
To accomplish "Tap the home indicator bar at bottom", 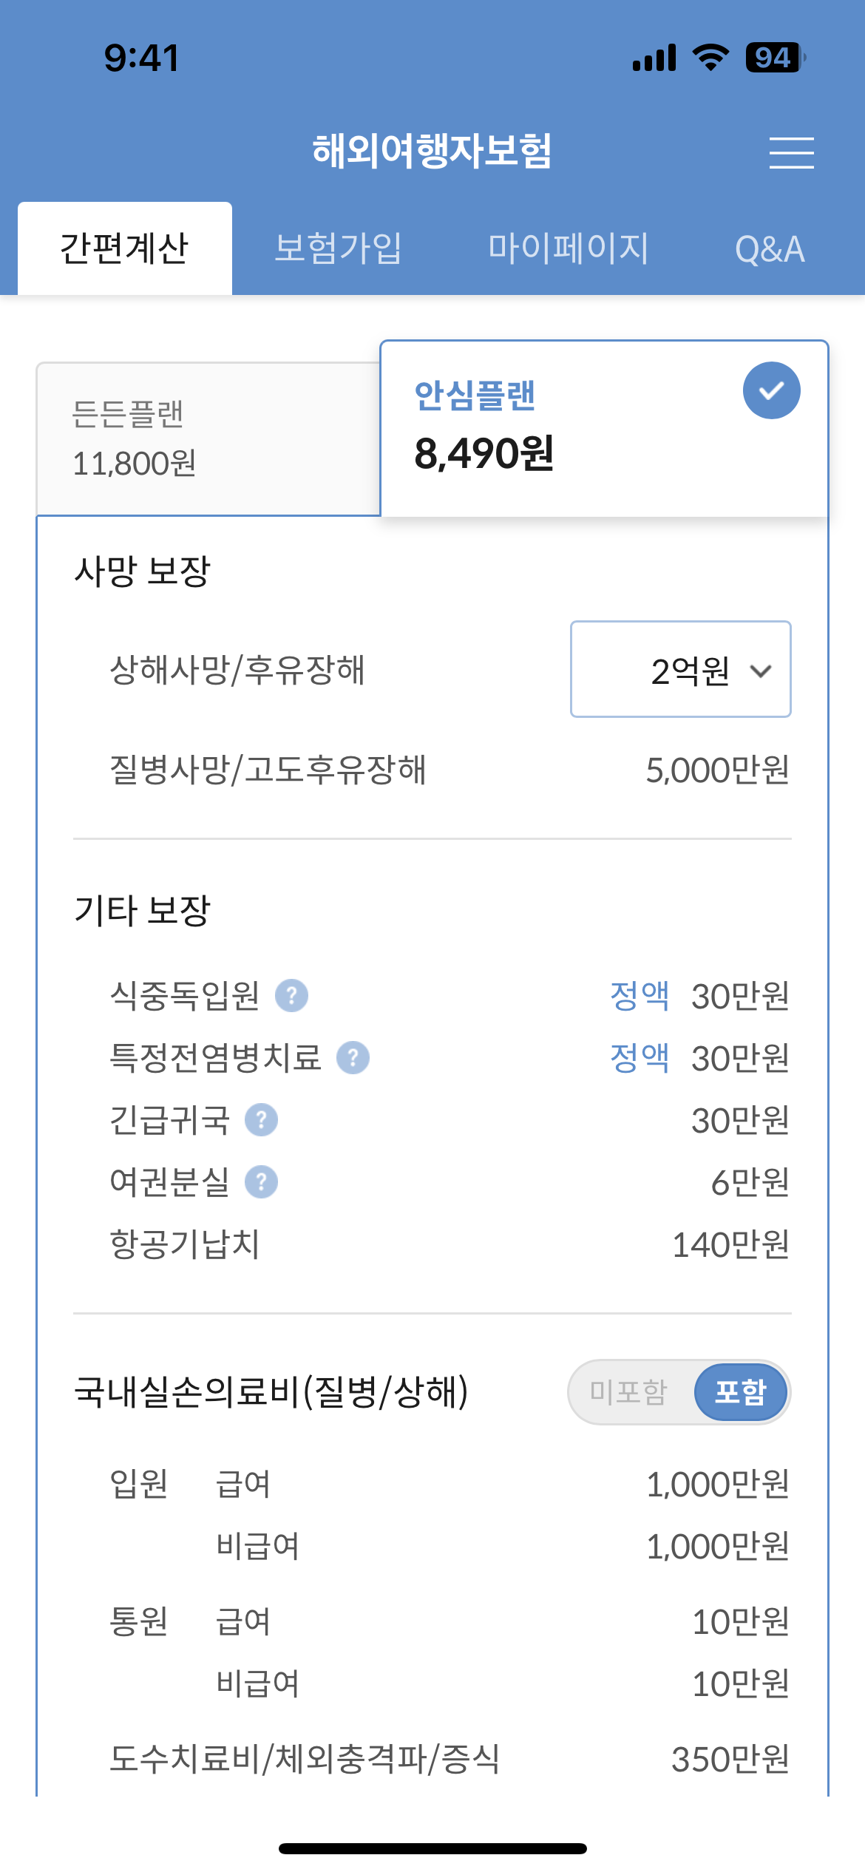I will [432, 1848].
